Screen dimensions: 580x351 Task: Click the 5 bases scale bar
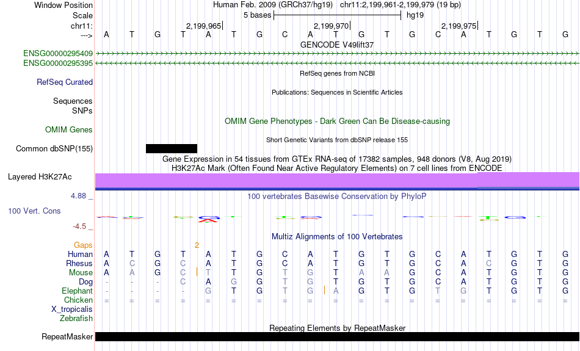[x=338, y=15]
